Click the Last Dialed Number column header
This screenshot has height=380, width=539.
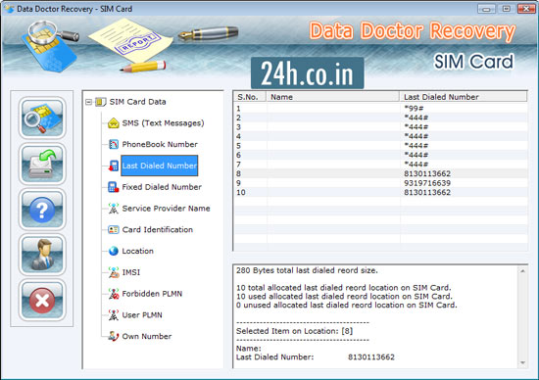click(x=463, y=97)
